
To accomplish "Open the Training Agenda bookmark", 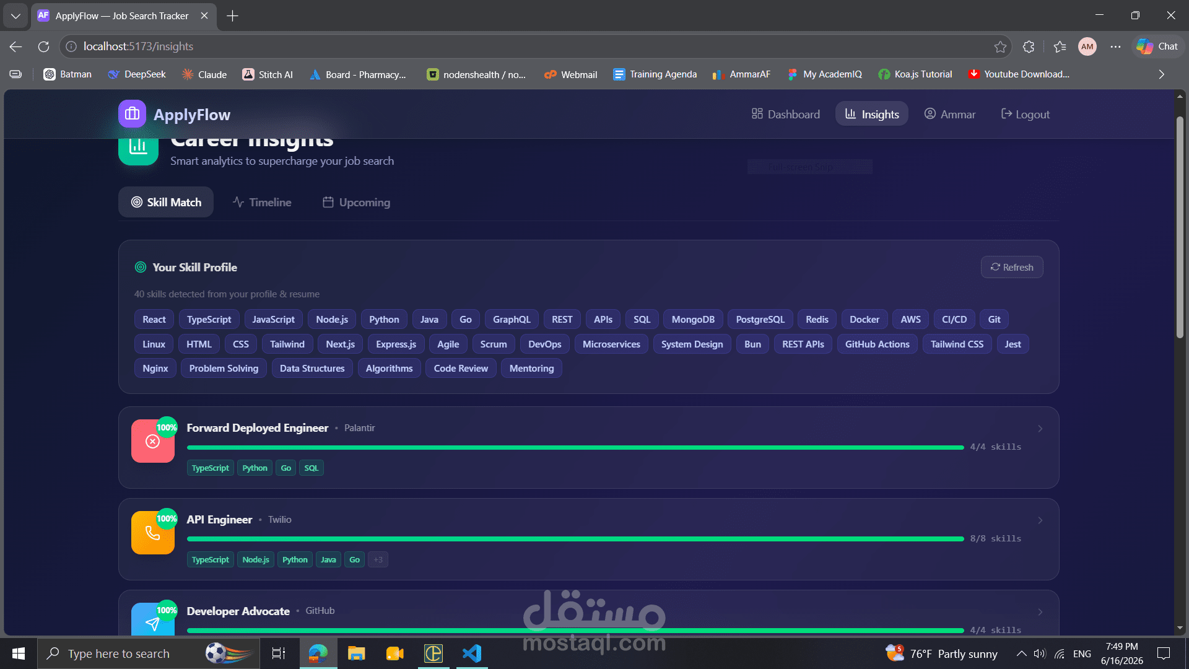I will (x=655, y=74).
